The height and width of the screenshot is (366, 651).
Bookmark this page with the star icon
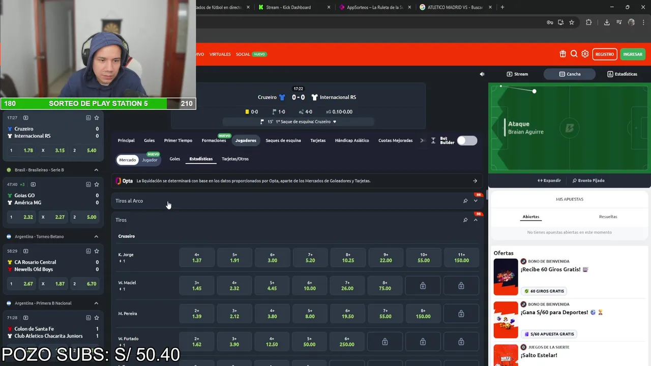[x=572, y=22]
